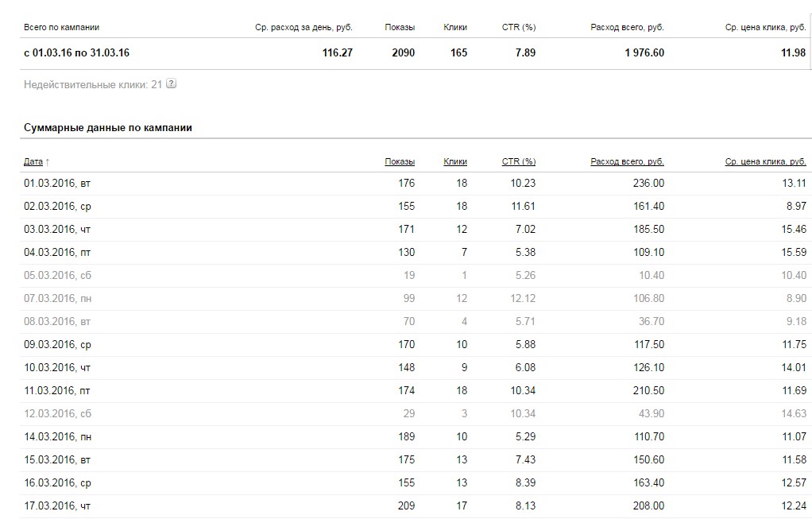Sort table by Клики column header
This screenshot has width=812, height=519.
455,161
